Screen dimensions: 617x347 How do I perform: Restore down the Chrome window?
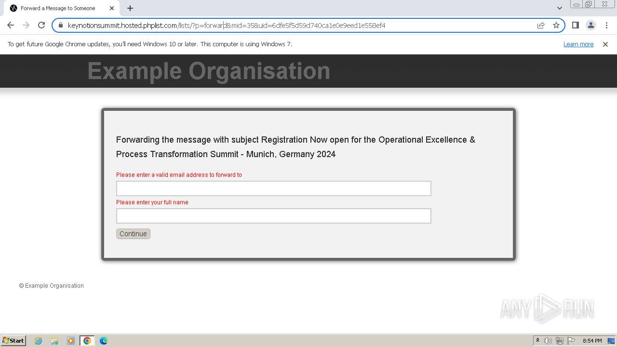pos(589,4)
